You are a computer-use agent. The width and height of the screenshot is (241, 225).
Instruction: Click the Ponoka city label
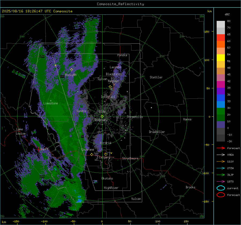tap(122, 55)
